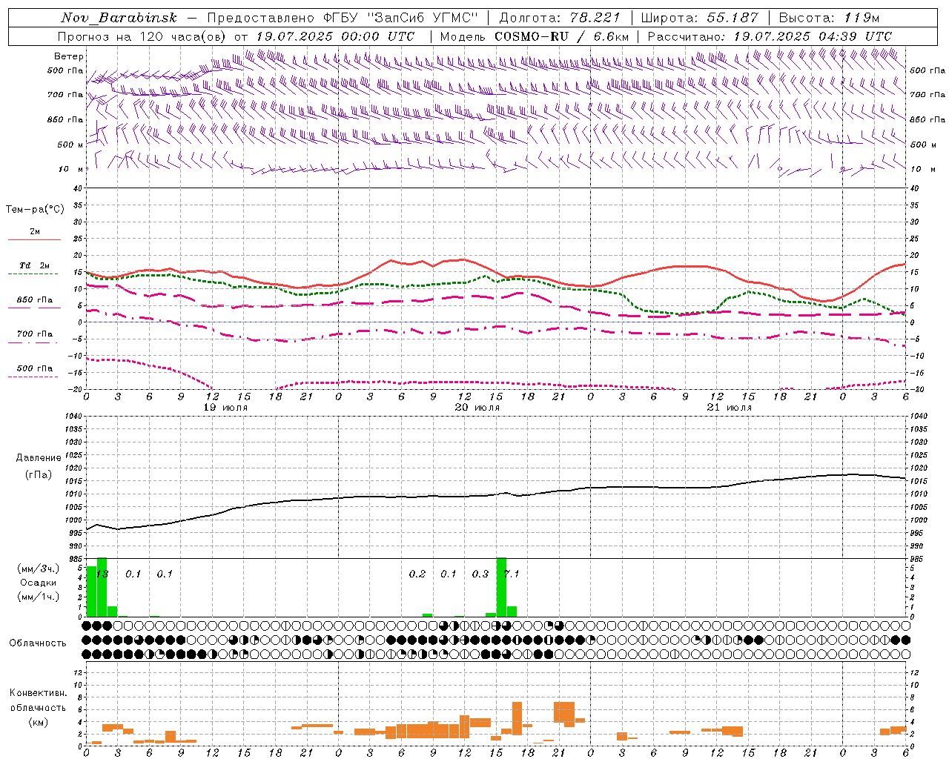Click the '(мм/1ч.)' unit label
This screenshot has height=759, width=949.
[39, 597]
